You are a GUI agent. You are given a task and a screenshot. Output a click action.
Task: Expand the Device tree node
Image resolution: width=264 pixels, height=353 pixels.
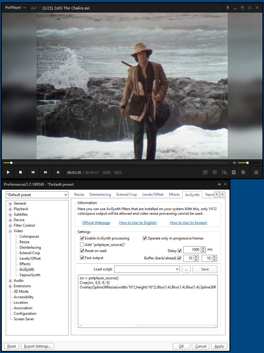pyautogui.click(x=10, y=220)
